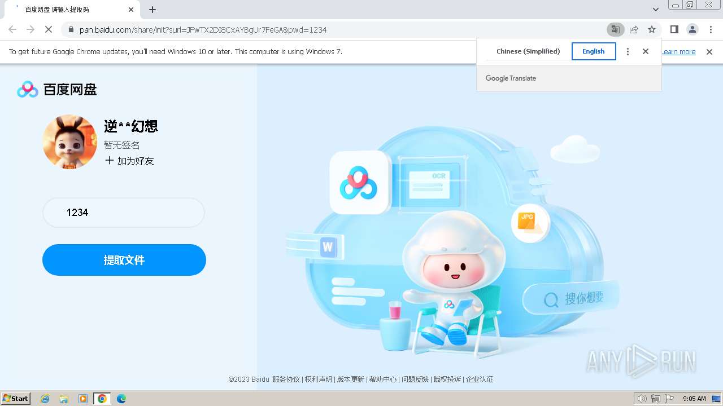Image resolution: width=723 pixels, height=406 pixels.
Task: Go forward to next page
Action: 31,29
